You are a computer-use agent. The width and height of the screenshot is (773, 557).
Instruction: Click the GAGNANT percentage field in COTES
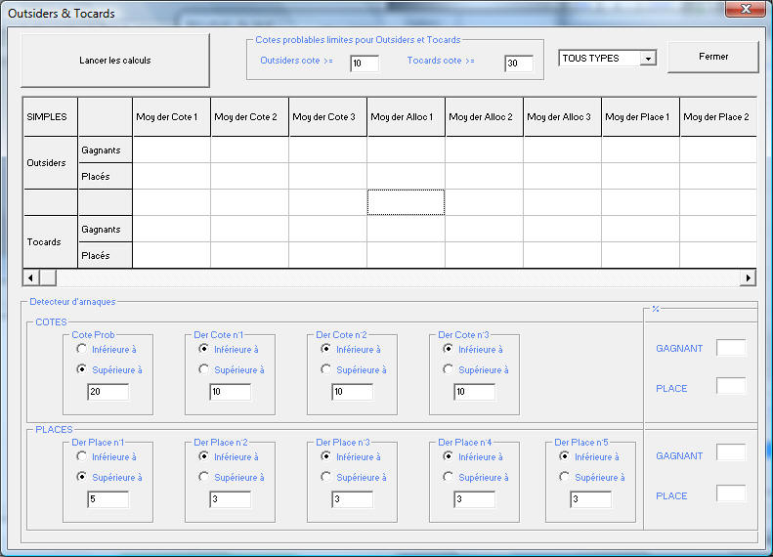click(x=730, y=348)
